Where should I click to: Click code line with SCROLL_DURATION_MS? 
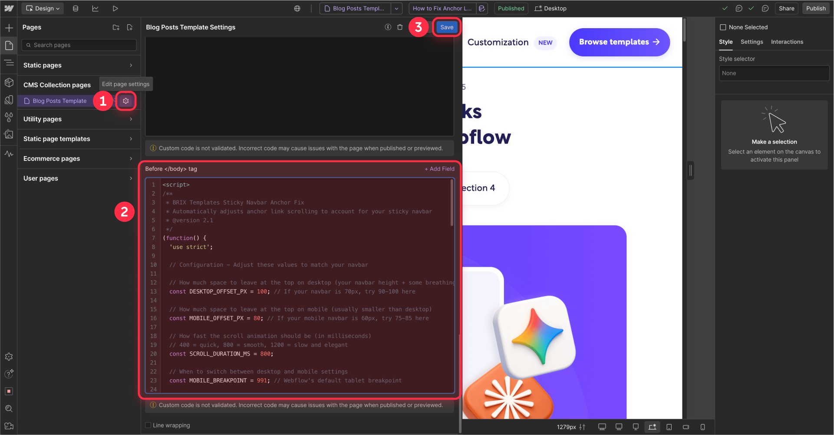click(221, 354)
